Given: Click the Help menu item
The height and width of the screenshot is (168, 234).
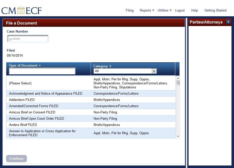Looking at the screenshot, I should pos(194,11).
